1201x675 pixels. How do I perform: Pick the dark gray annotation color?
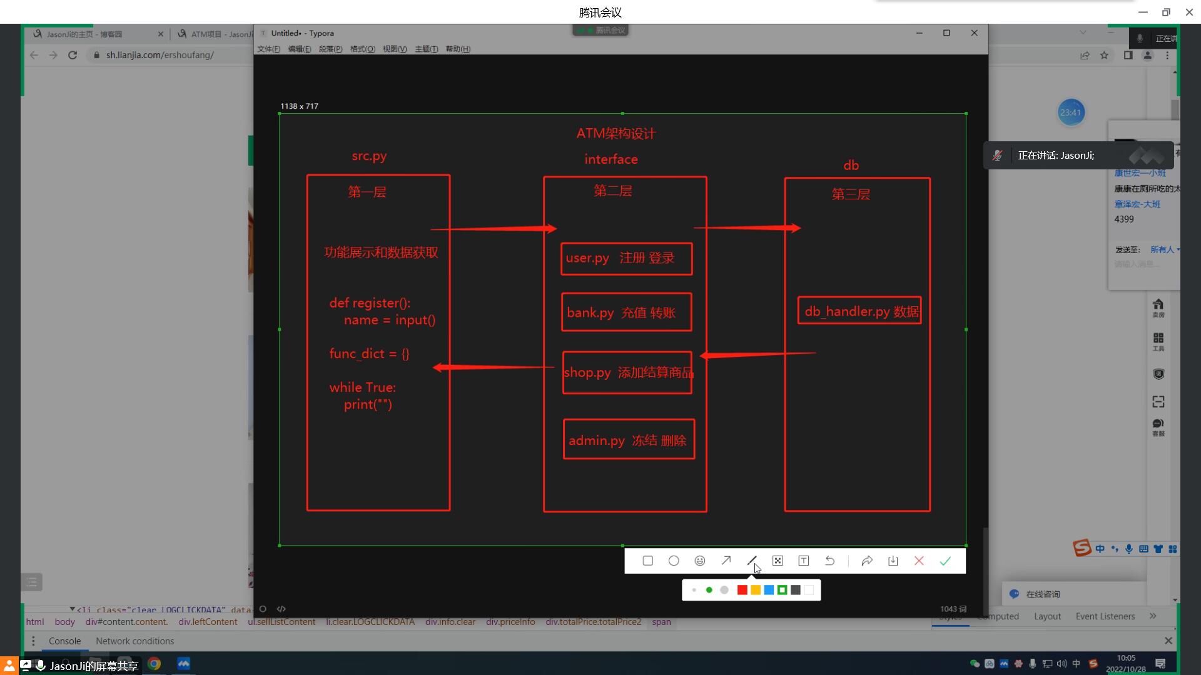click(796, 590)
